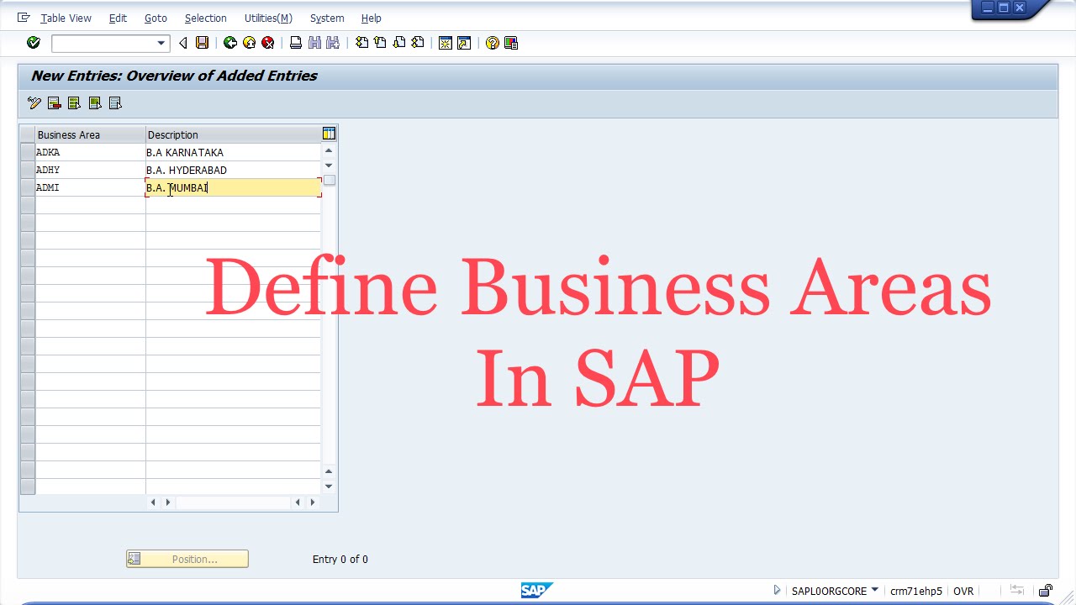This screenshot has width=1076, height=605.
Task: Click the table scroll down arrow at bottom
Action: point(329,486)
